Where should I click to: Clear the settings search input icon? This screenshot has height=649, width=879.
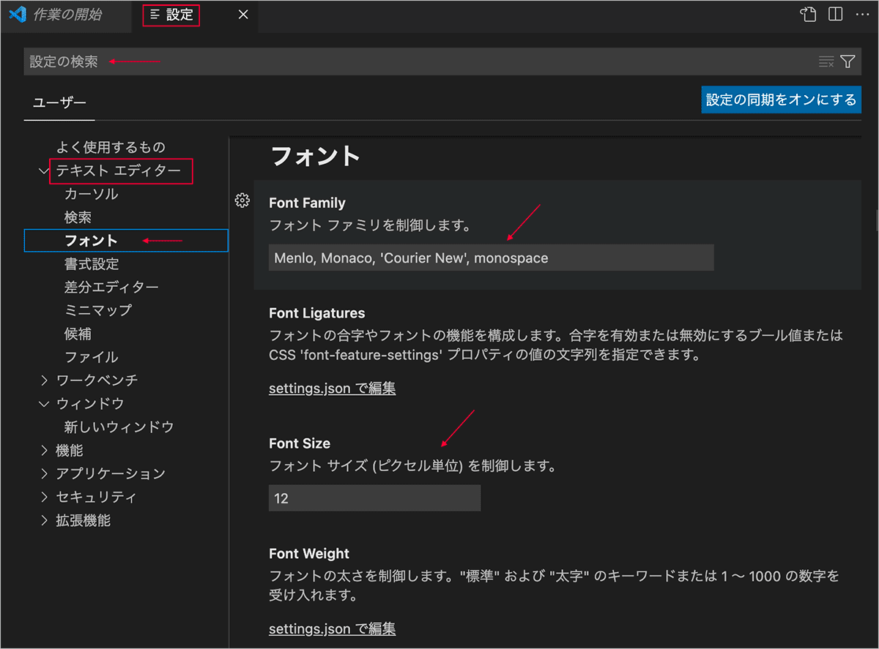tap(826, 61)
